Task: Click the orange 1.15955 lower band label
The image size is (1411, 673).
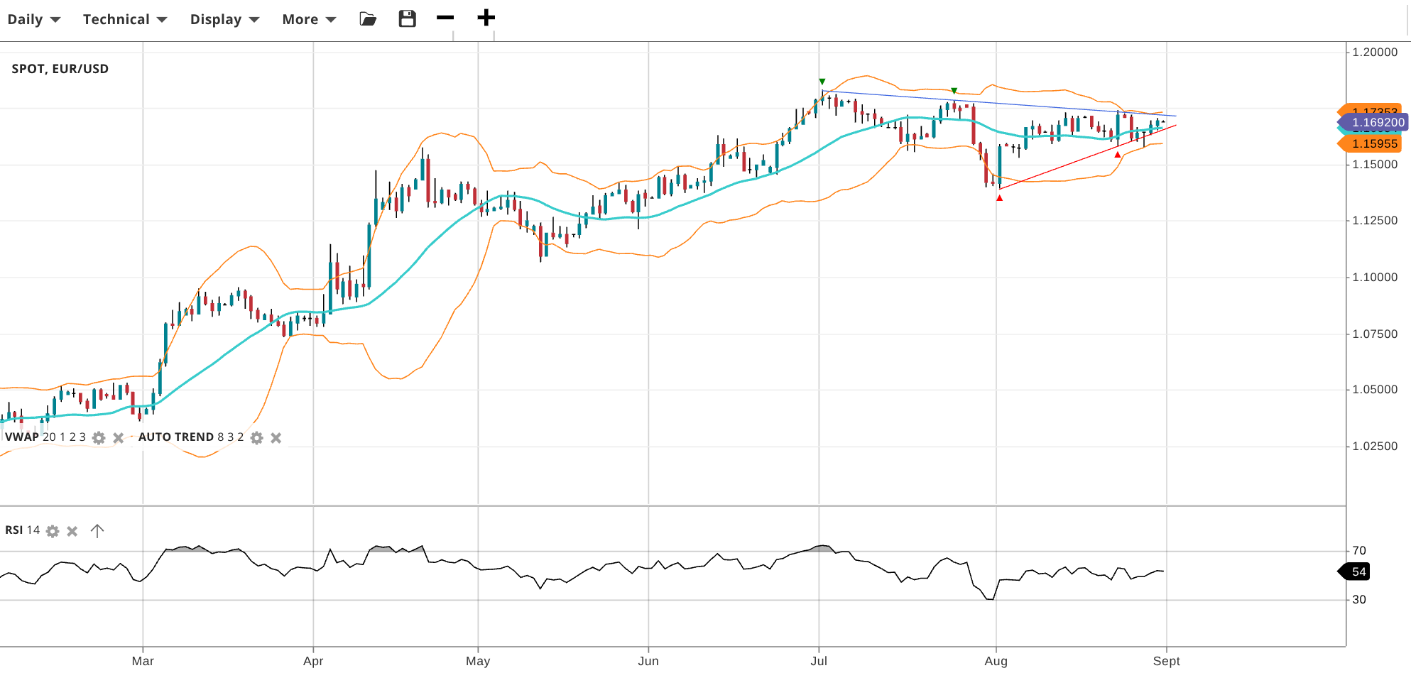Action: click(1373, 144)
